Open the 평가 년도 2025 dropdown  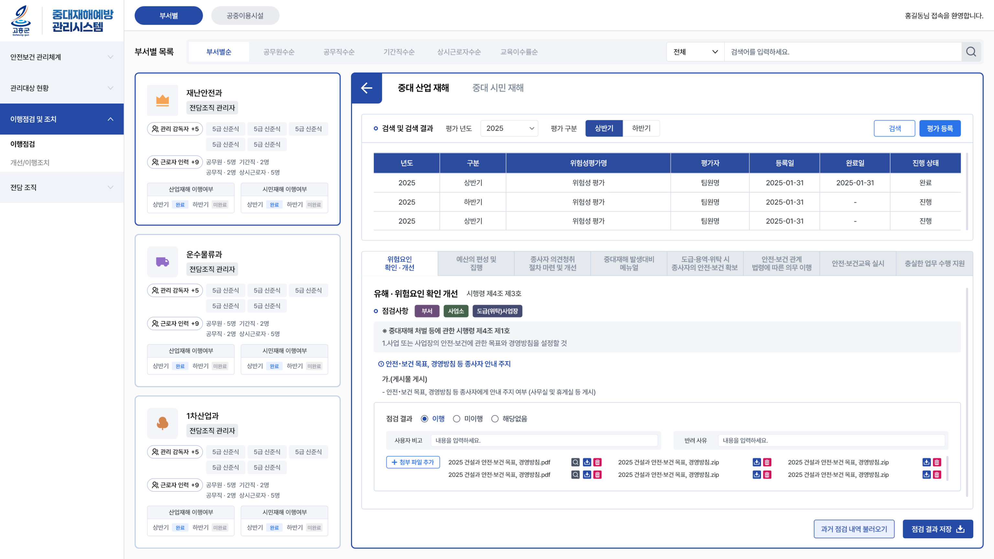509,128
